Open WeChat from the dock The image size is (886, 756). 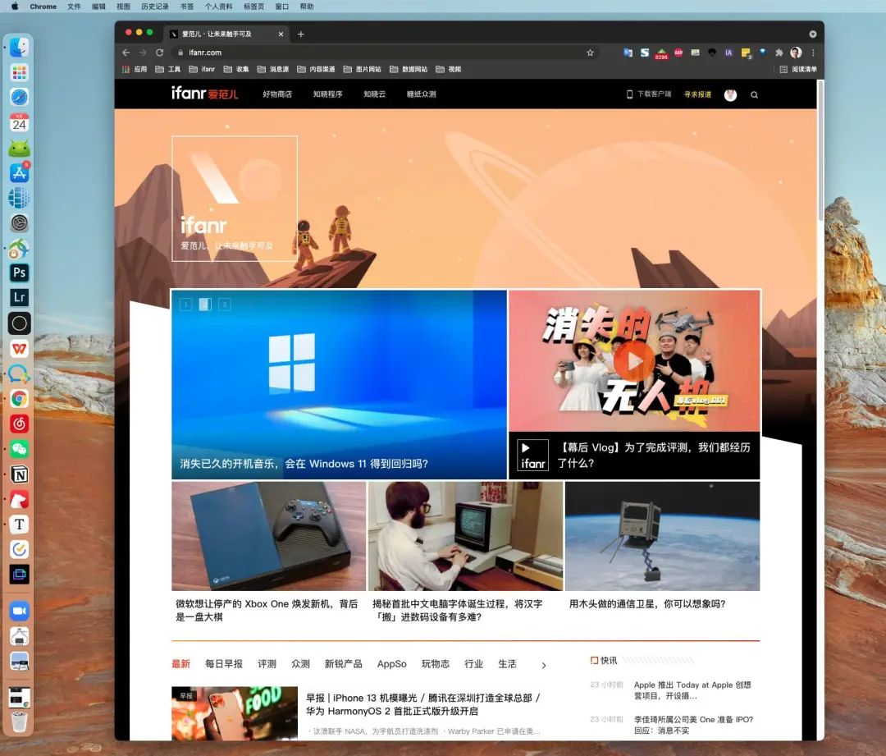click(x=19, y=449)
